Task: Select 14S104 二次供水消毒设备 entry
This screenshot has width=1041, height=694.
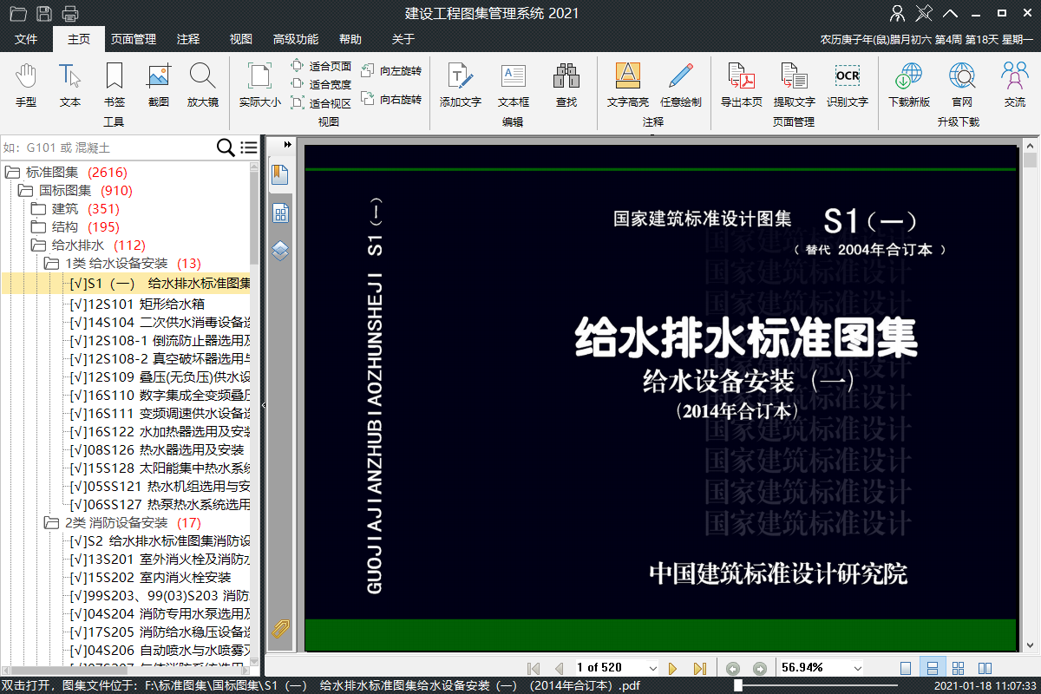Action: 160,322
